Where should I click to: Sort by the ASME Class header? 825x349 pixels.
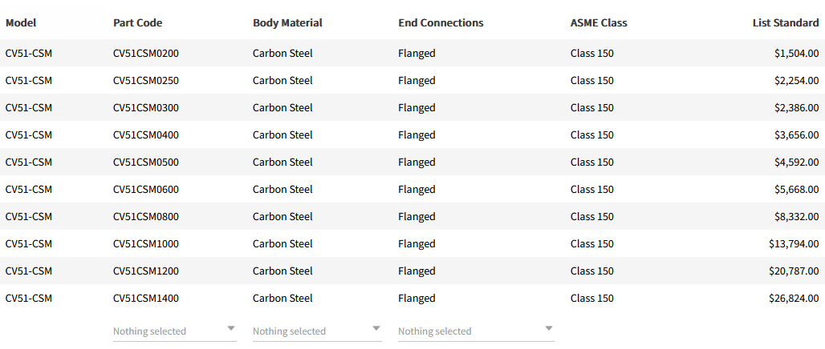pos(599,22)
